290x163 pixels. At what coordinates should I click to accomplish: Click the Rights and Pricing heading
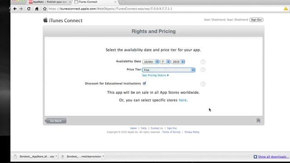154,31
